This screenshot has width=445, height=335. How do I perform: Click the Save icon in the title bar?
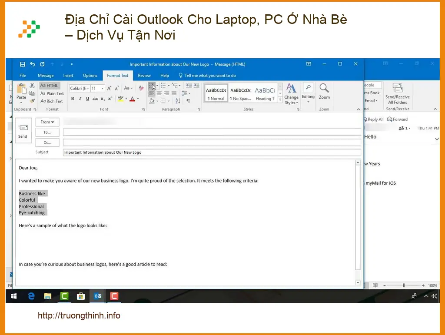click(x=23, y=64)
